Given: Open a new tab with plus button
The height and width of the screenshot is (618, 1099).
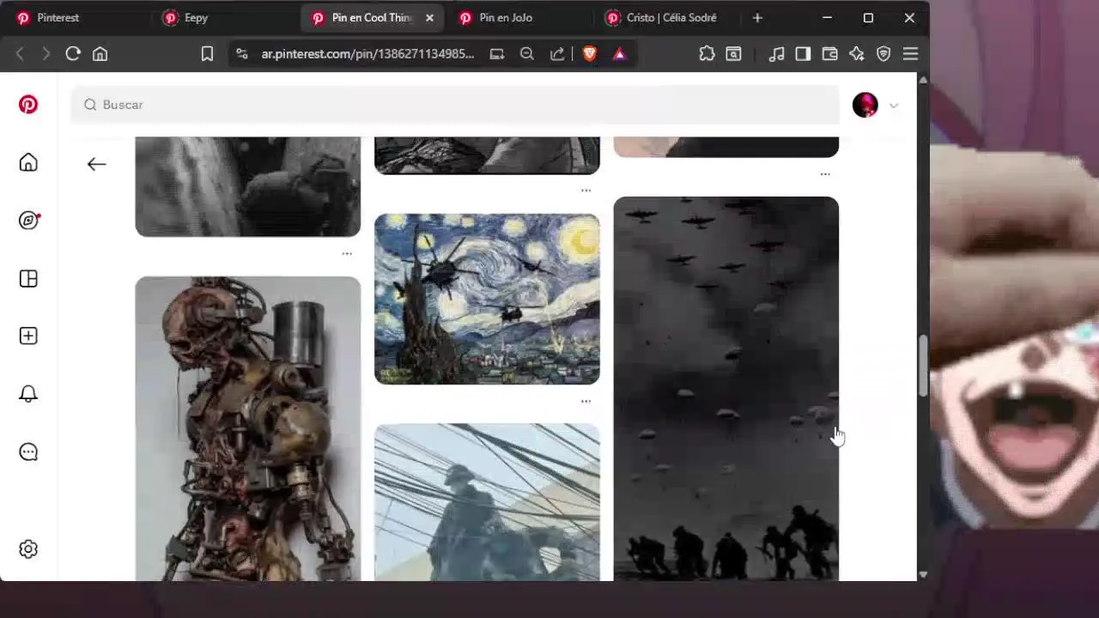Looking at the screenshot, I should [757, 17].
